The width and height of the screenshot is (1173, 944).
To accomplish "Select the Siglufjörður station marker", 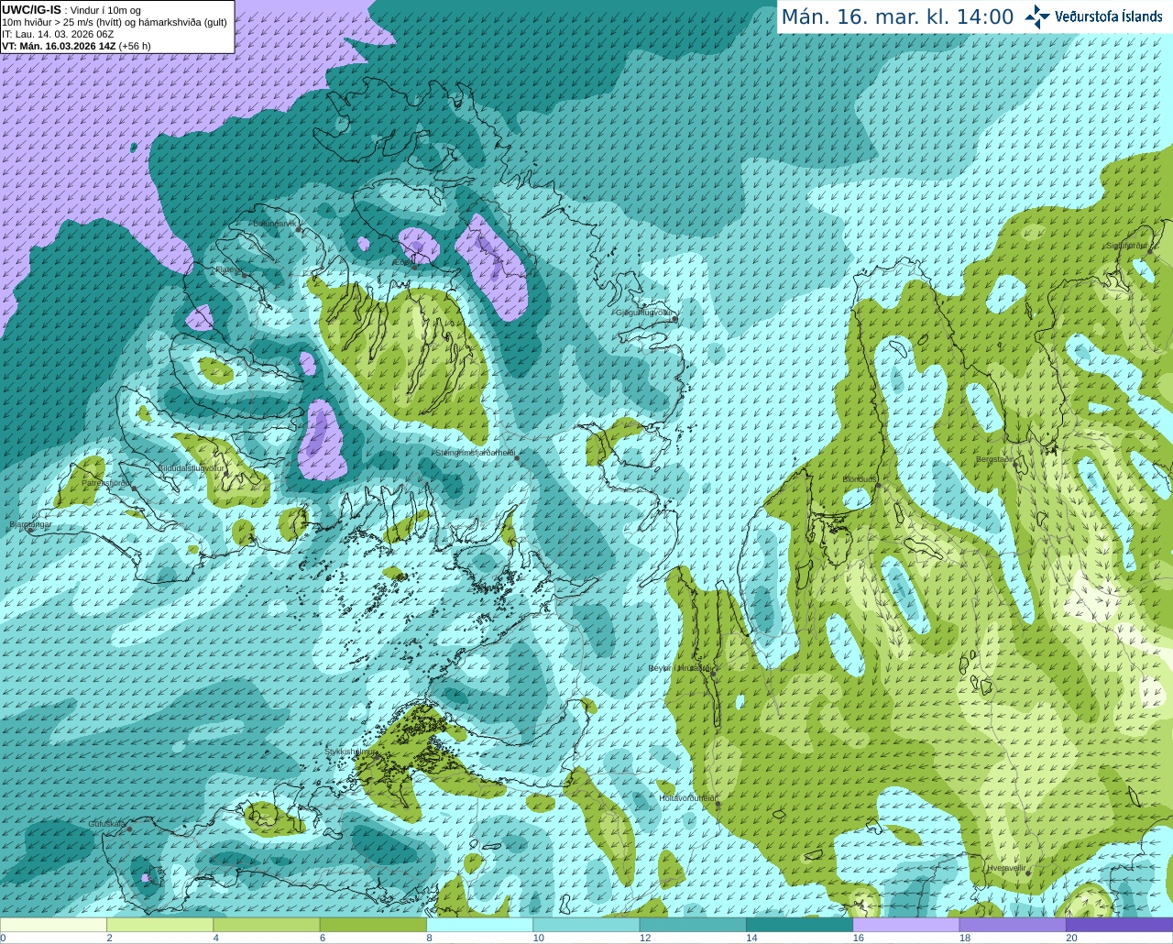I will pos(1151,251).
